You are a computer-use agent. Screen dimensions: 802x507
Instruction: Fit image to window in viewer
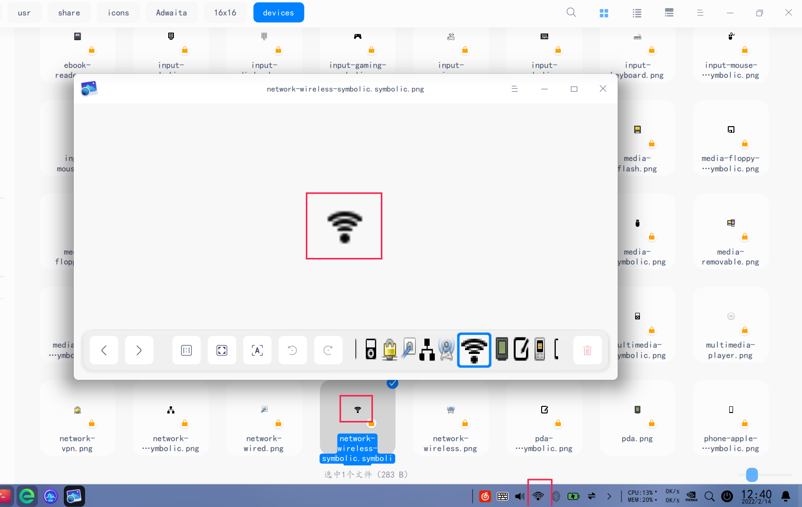[222, 350]
